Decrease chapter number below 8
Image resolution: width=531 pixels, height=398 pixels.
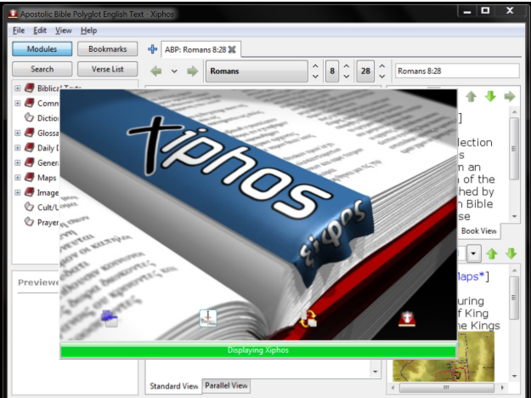[347, 77]
